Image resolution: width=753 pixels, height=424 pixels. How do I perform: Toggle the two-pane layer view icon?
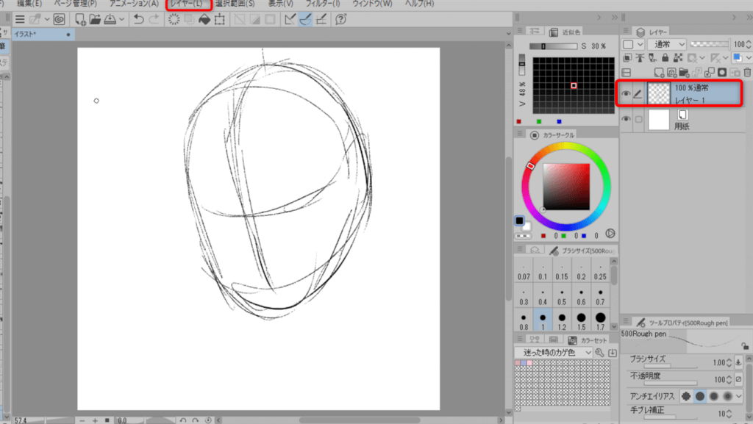(x=627, y=73)
